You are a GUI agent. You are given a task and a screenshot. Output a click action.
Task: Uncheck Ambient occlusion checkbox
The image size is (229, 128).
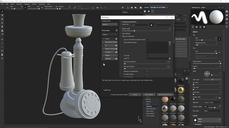pos(104,49)
